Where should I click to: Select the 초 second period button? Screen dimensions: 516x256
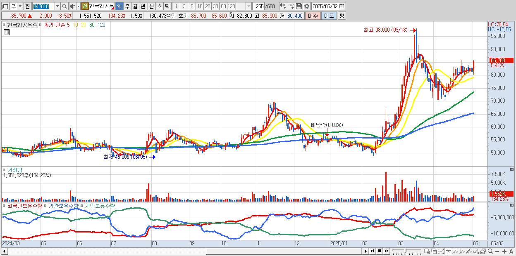pos(159,7)
